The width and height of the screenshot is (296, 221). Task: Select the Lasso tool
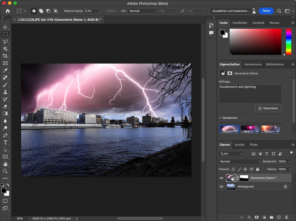pos(5,41)
